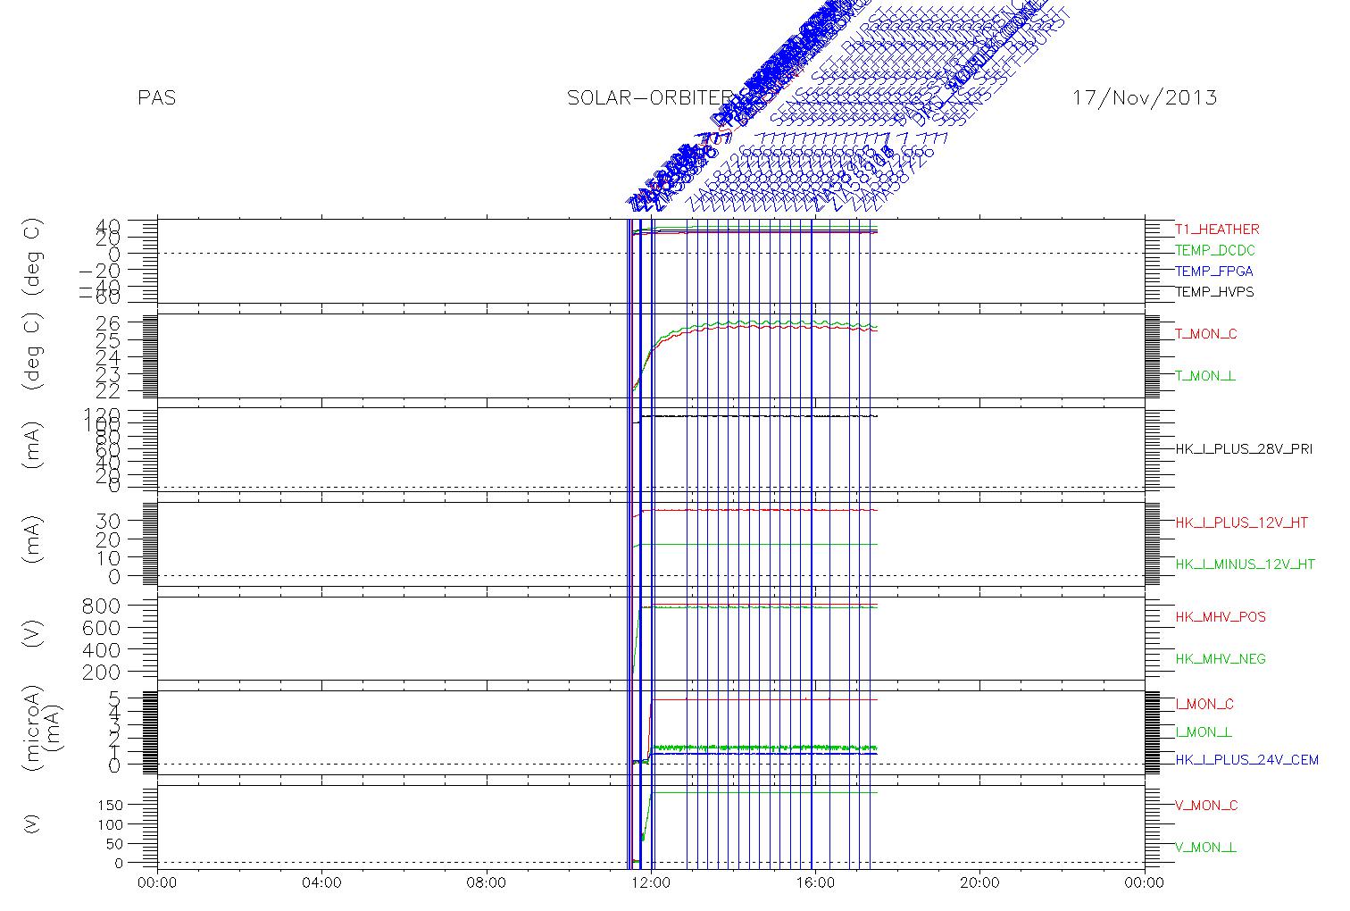Viewport: 1350px width, 911px height.
Task: Select the TEMP_DCDC legend label
Action: click(x=1216, y=250)
